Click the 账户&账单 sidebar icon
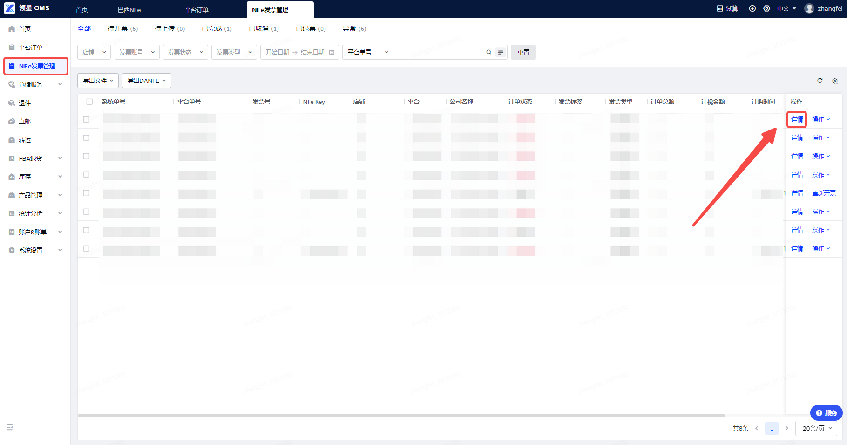Viewport: 847px width, 445px height. pos(12,232)
